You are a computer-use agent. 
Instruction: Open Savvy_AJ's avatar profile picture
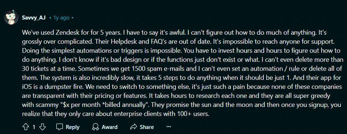[x=11, y=17]
